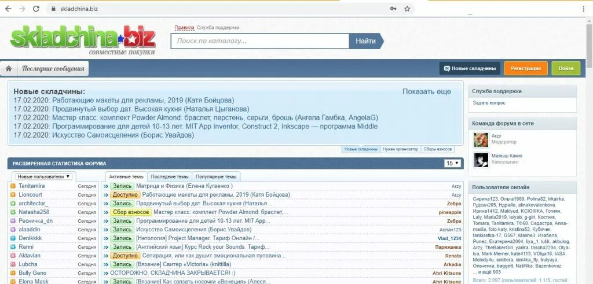
Task: Click the orange Регистрация button
Action: pyautogui.click(x=526, y=69)
